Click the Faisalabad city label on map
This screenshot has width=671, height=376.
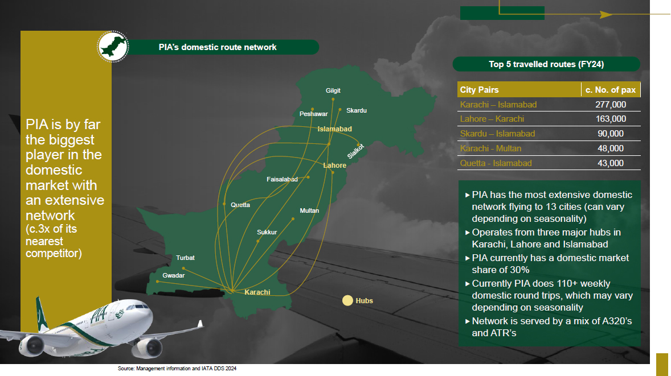(x=282, y=179)
